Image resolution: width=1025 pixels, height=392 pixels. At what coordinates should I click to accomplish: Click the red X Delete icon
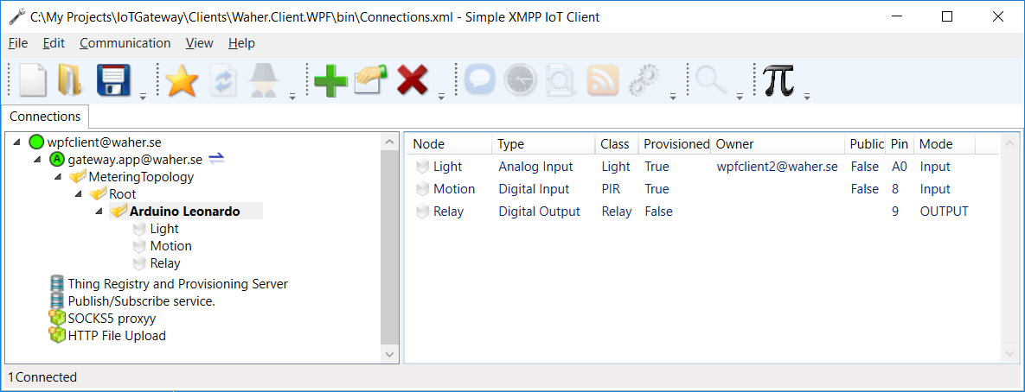click(413, 80)
